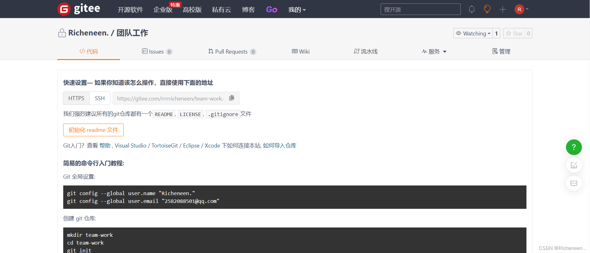Open the 我的 dropdown menu
Screen dimensions: 590x253
(297, 10)
